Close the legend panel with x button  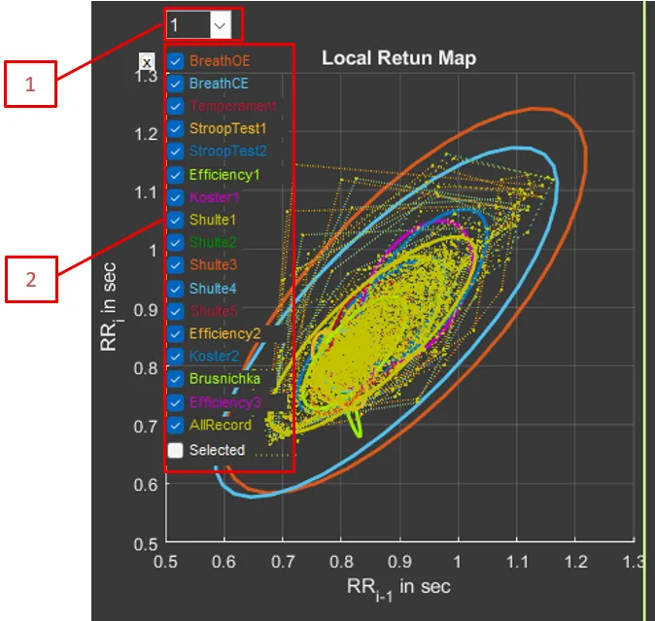[x=146, y=62]
